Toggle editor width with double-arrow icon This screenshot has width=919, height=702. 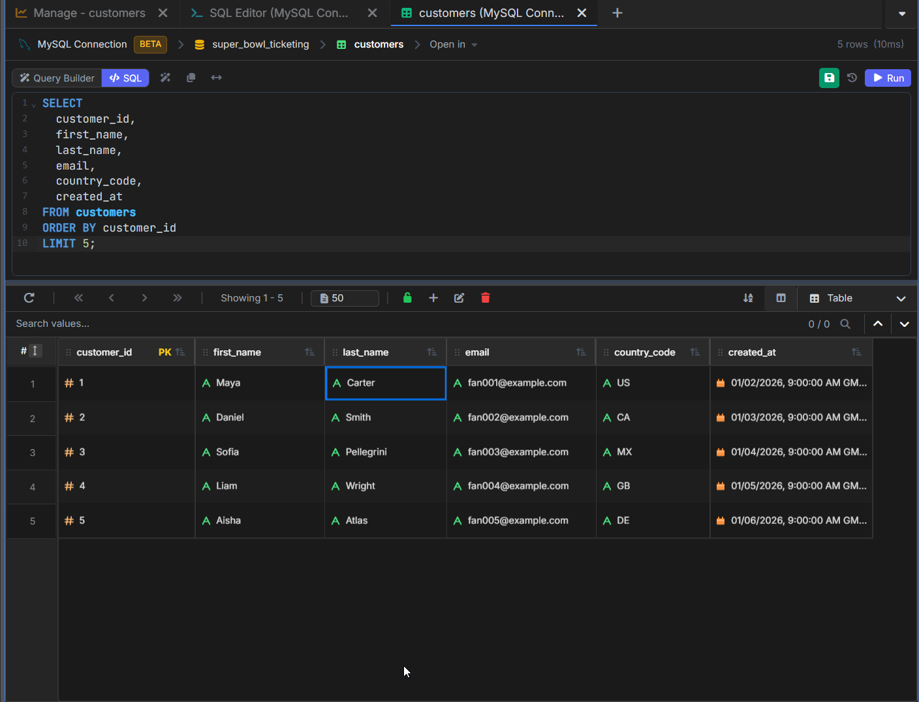tap(216, 78)
